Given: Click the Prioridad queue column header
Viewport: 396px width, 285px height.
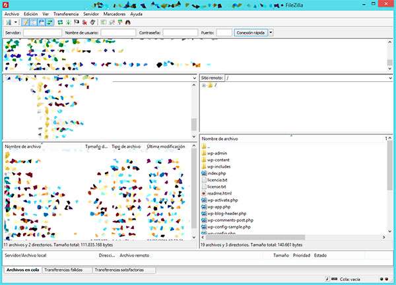Looking at the screenshot, I should click(x=302, y=255).
